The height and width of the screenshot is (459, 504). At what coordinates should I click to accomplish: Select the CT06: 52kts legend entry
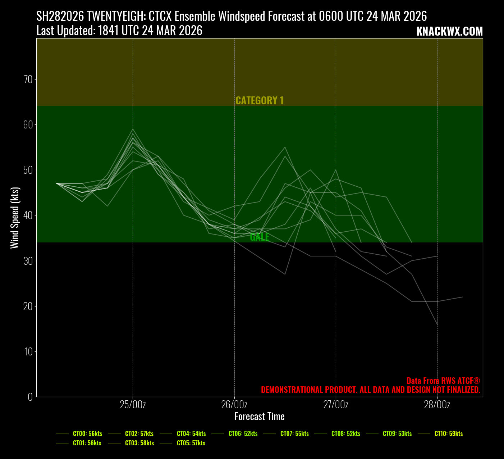[x=243, y=434]
